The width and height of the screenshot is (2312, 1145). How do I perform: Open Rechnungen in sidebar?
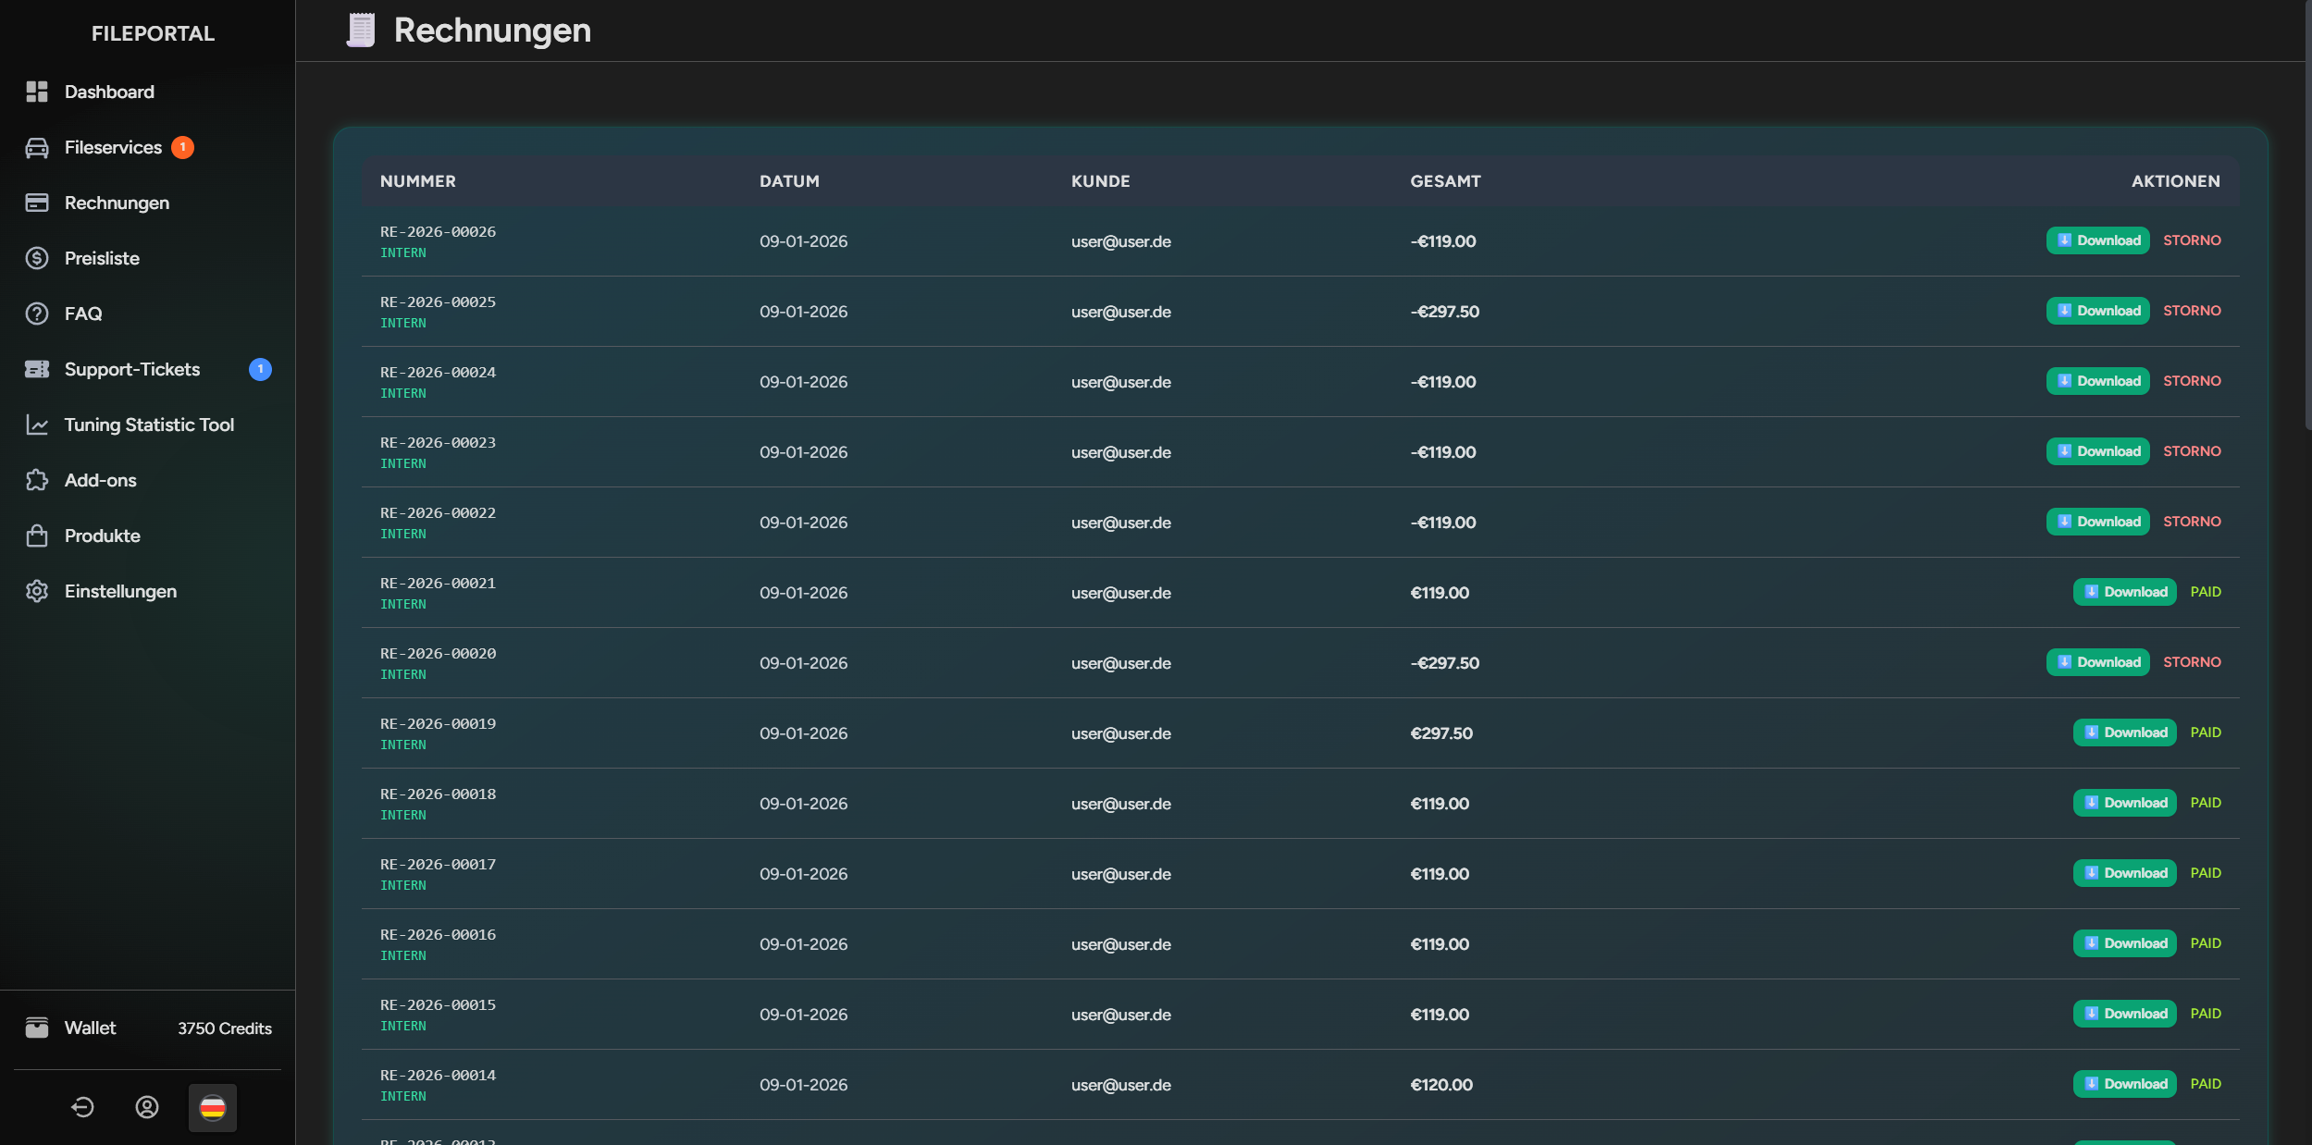point(117,203)
